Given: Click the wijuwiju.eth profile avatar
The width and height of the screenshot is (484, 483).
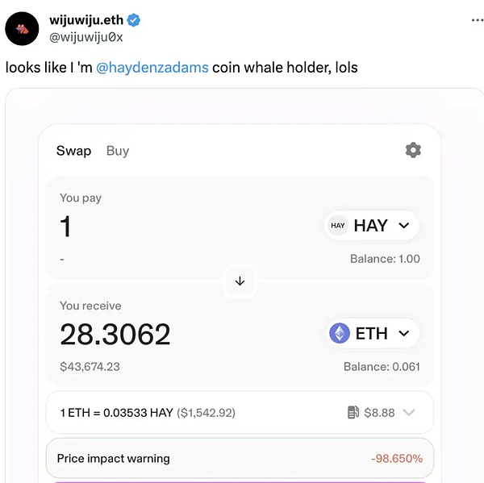Looking at the screenshot, I should pos(24,29).
